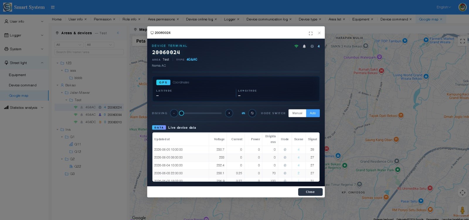Switch mode to Manual
Screen dimensions: 469x220
click(x=297, y=113)
